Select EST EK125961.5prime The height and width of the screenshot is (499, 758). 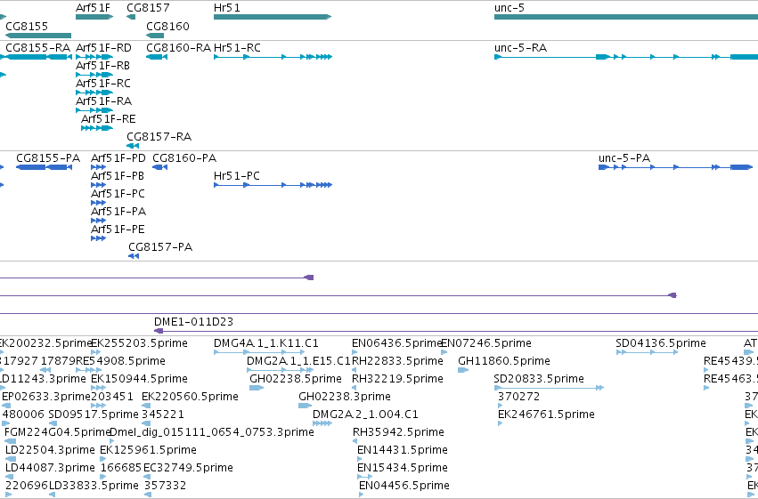(103, 460)
